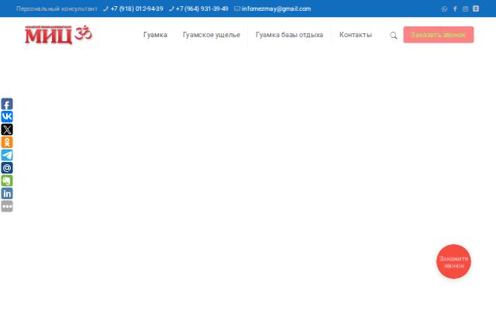496x310 pixels.
Task: Share the page via Facebook sidebar icon
Action: [7, 104]
